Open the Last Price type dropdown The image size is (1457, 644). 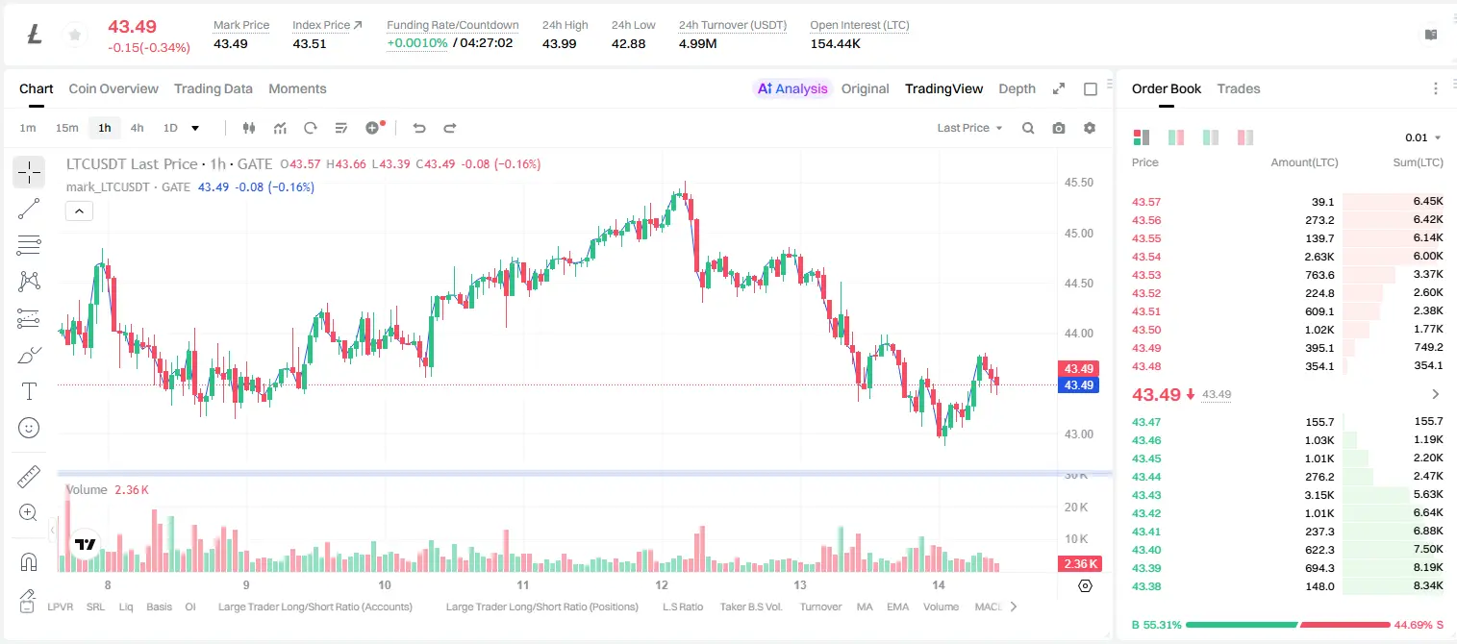pyautogui.click(x=969, y=128)
